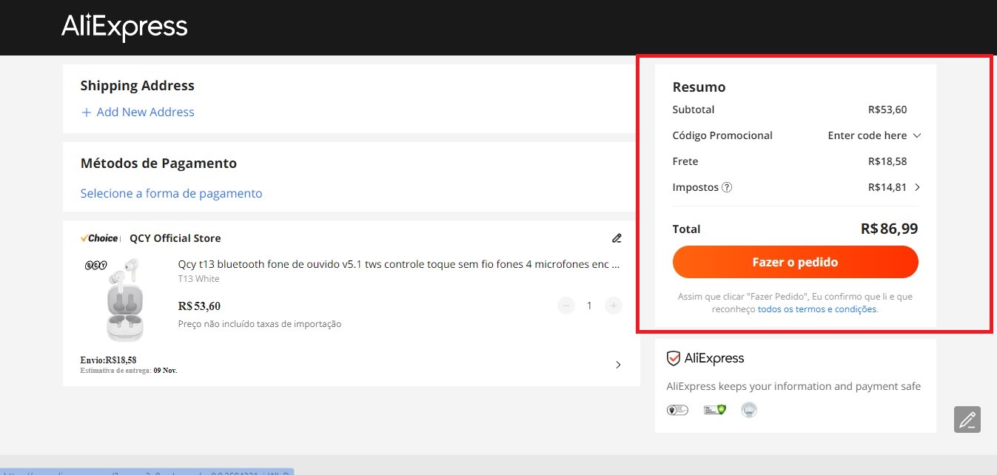Click the Frete value R$18,58 in Resumo
The image size is (997, 475).
point(887,161)
